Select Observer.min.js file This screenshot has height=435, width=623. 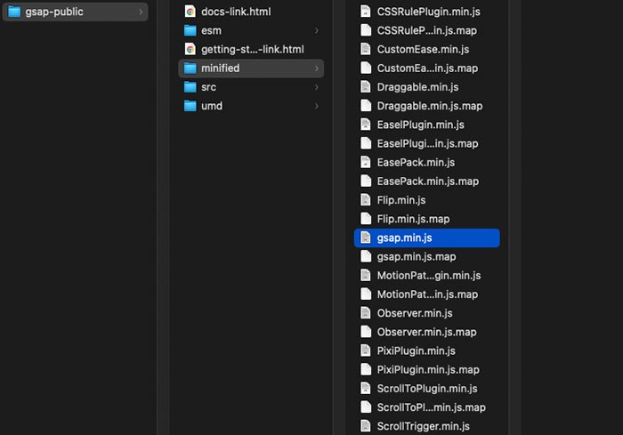point(415,313)
